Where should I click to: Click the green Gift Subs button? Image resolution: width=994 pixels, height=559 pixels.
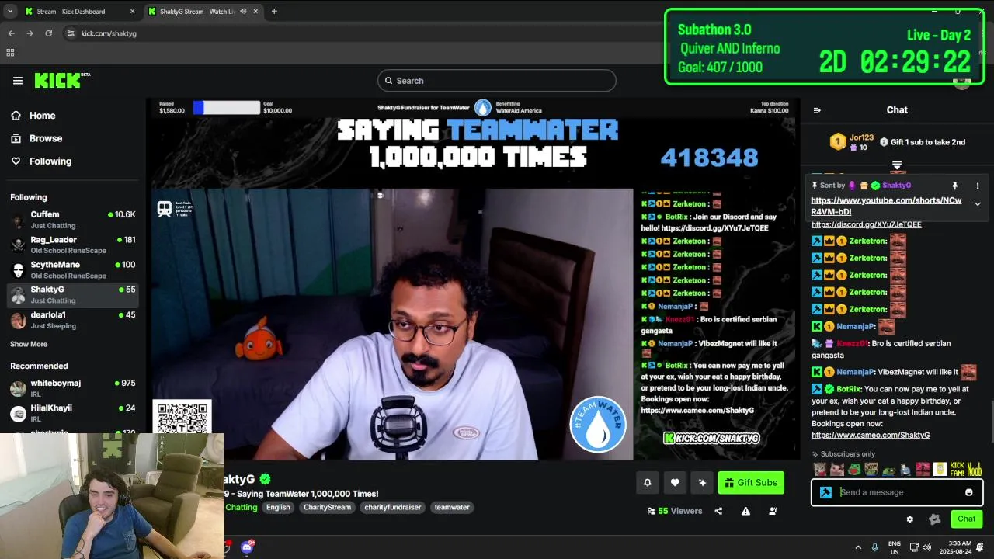click(751, 483)
